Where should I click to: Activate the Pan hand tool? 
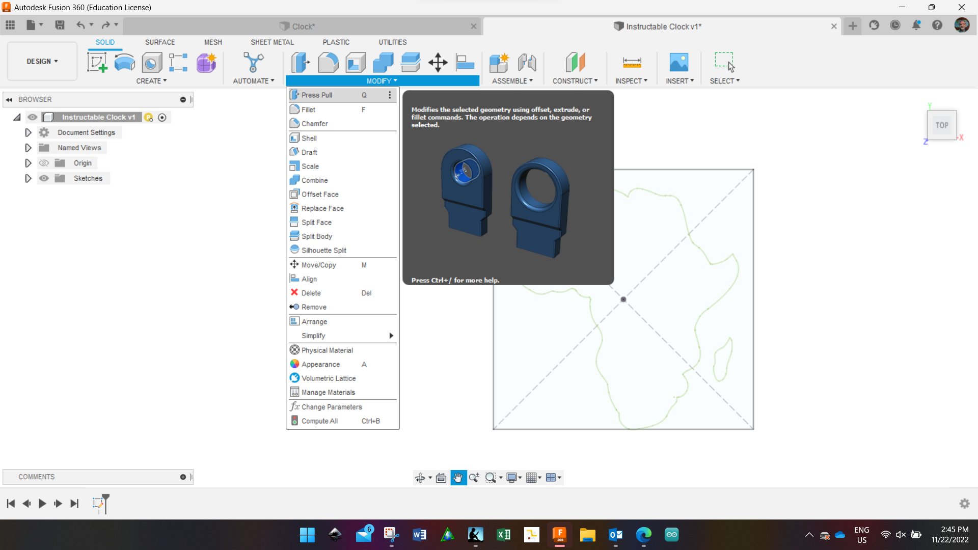pyautogui.click(x=458, y=478)
